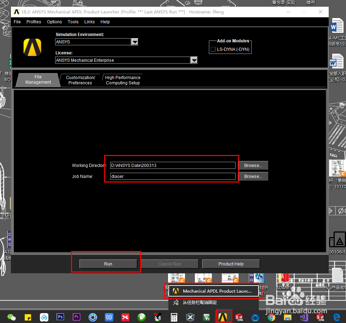Viewport: 346px width, 323px height.
Task: Open second SolidWorks 2016 taskbar icon
Action: click(320, 317)
